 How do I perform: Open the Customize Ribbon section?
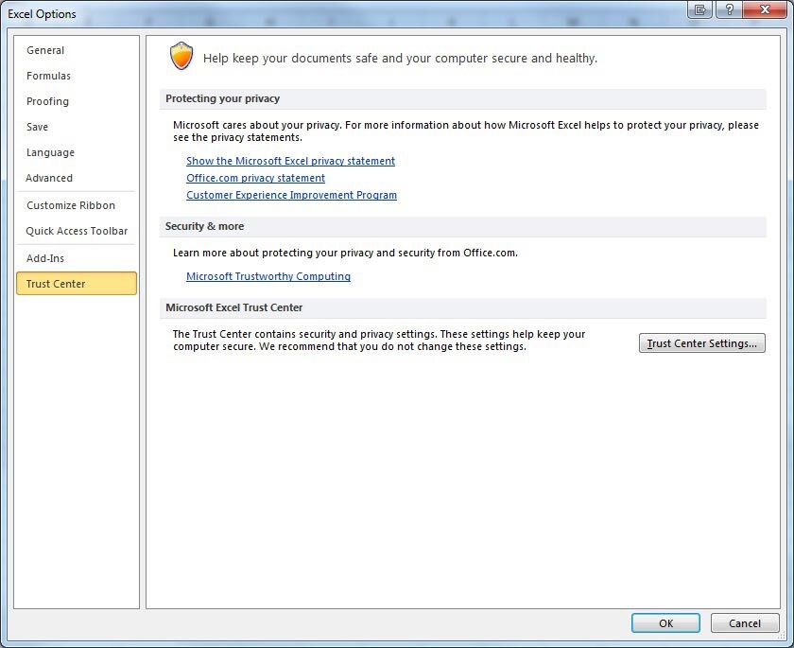[x=71, y=205]
